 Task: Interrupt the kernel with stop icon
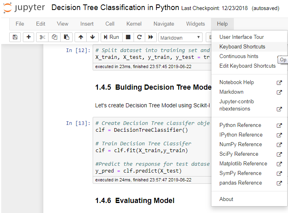coord(128,37)
